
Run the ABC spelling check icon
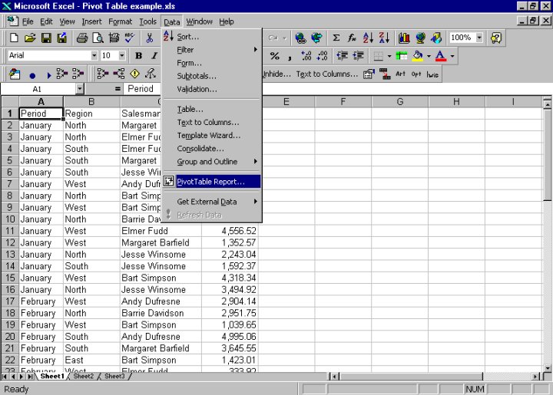pyautogui.click(x=130, y=38)
